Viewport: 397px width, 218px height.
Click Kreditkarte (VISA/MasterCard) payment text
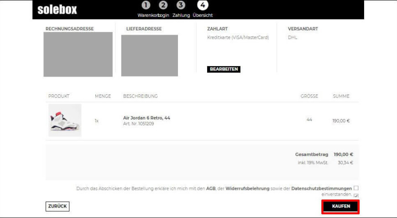[x=238, y=37]
